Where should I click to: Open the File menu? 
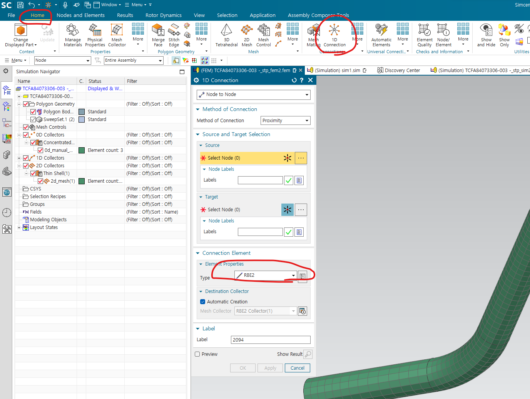tap(11, 15)
